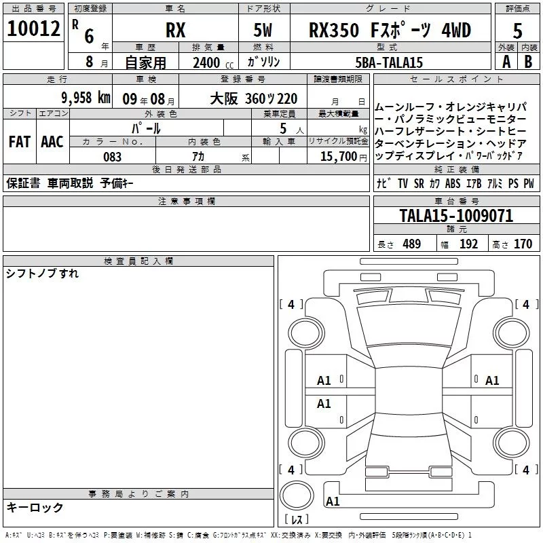
Task: Select the inspector note シフトノブすれ
Action: 42,274
